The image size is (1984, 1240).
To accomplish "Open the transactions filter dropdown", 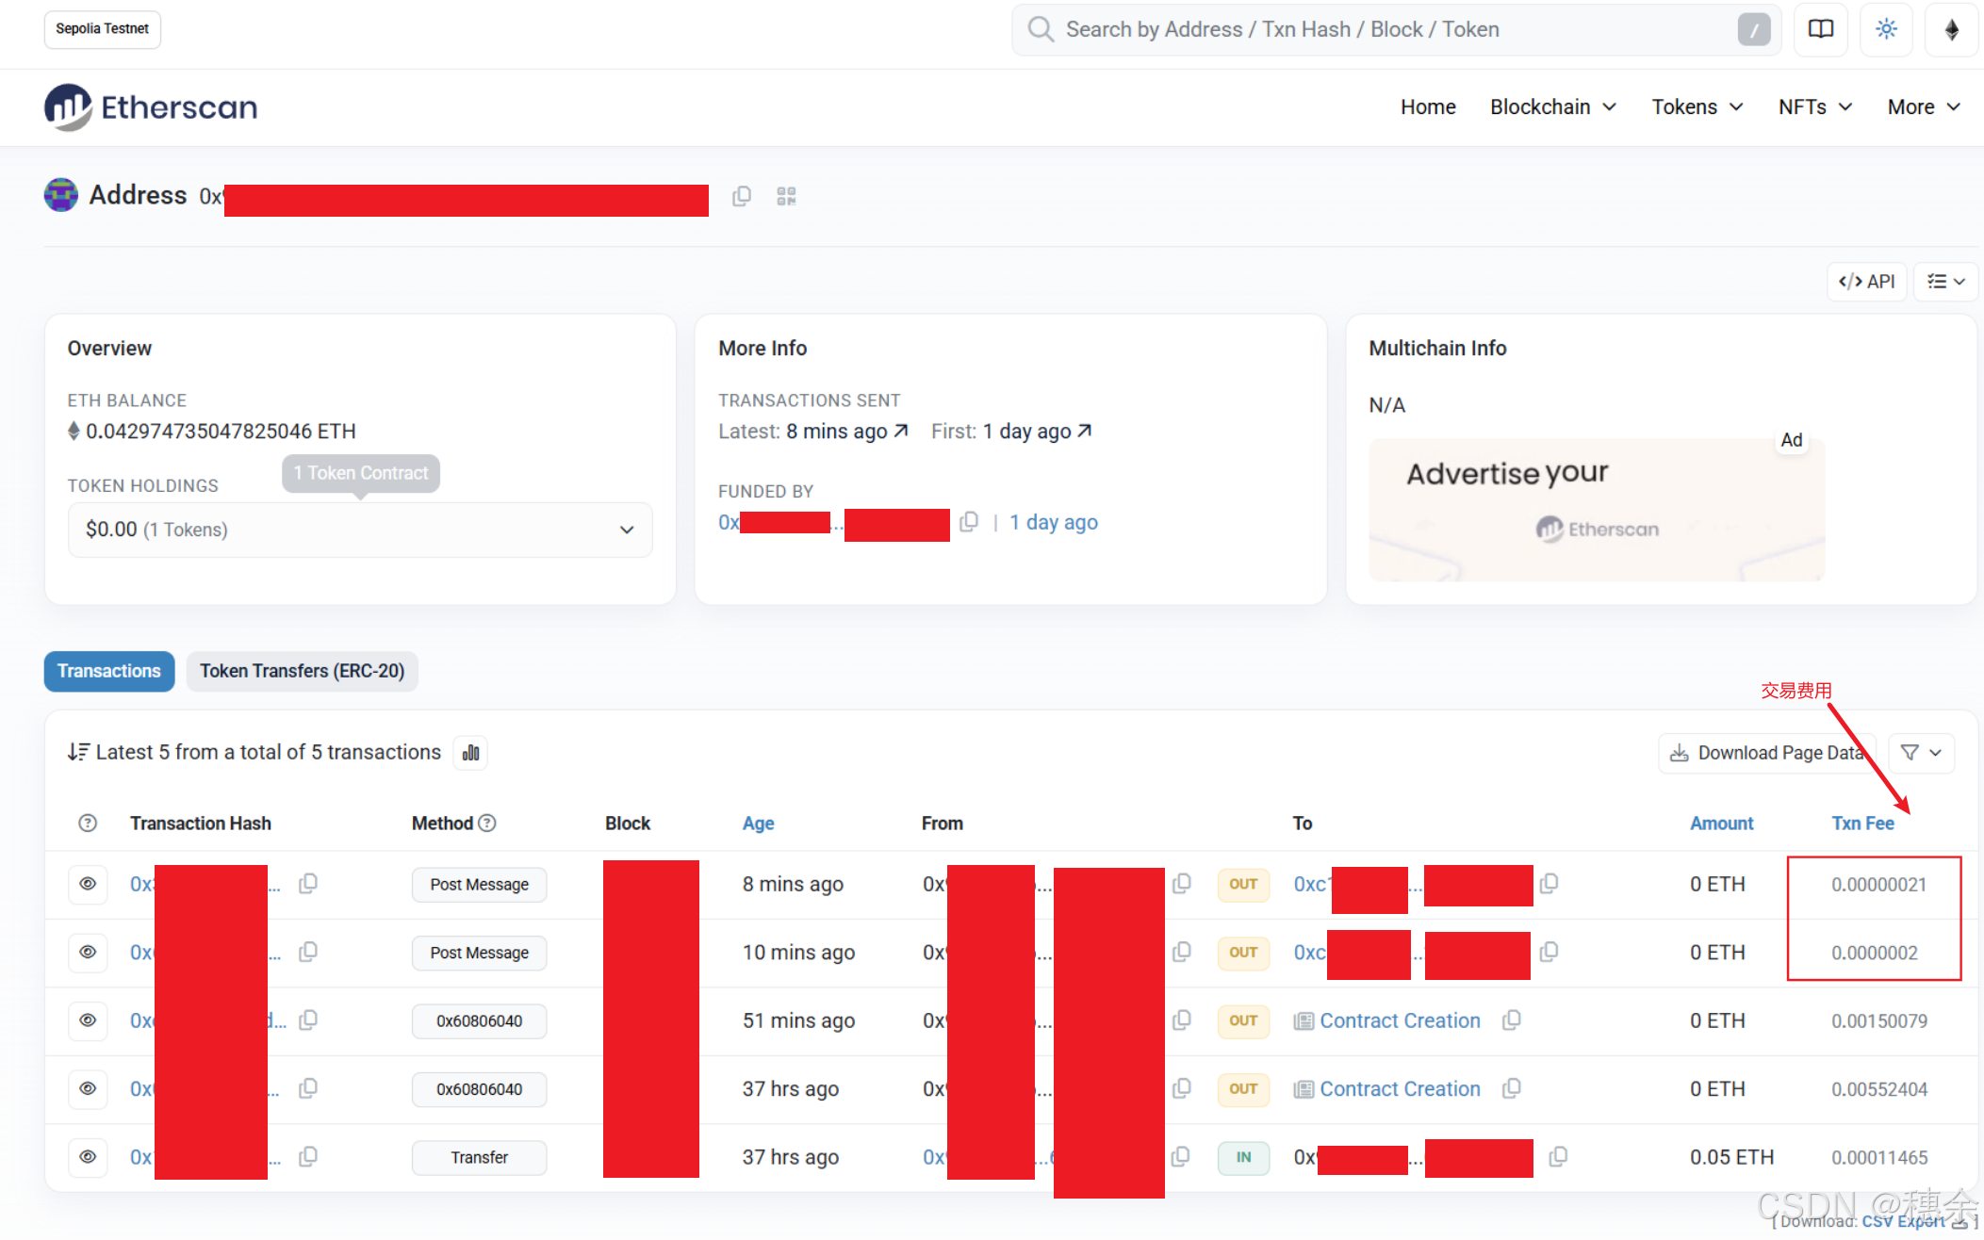I will point(1921,753).
